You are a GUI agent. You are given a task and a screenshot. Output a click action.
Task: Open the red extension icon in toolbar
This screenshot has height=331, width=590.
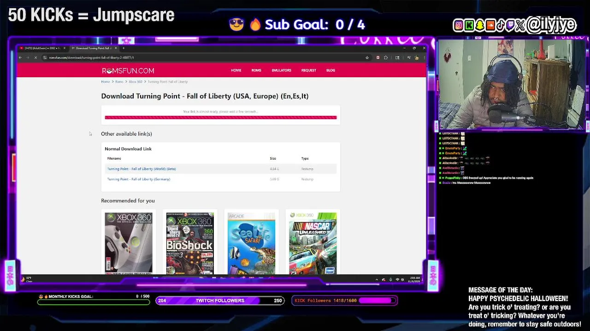[x=378, y=57]
